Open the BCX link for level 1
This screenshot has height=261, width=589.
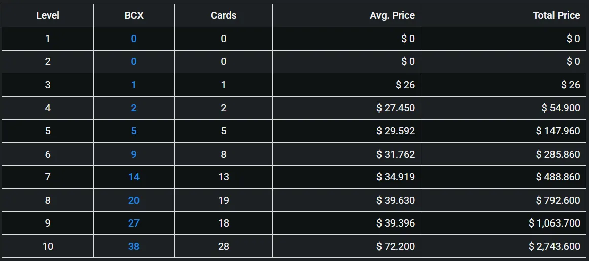tap(134, 39)
